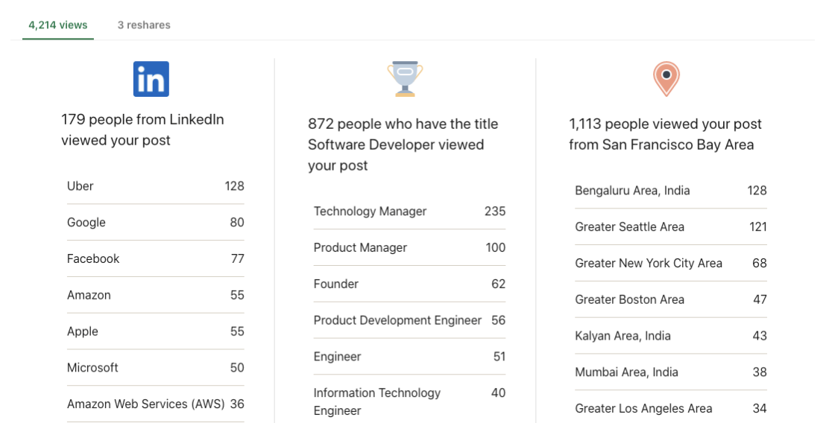The width and height of the screenshot is (823, 423).
Task: Select Information Technology Engineer entry
Action: (x=409, y=401)
